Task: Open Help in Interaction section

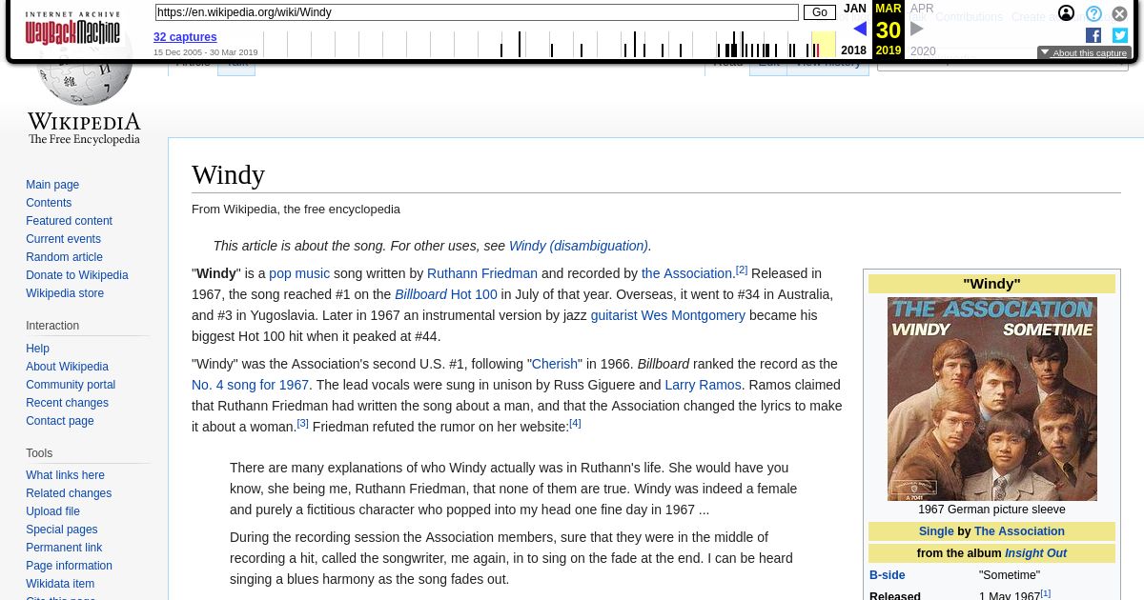Action: coord(37,349)
